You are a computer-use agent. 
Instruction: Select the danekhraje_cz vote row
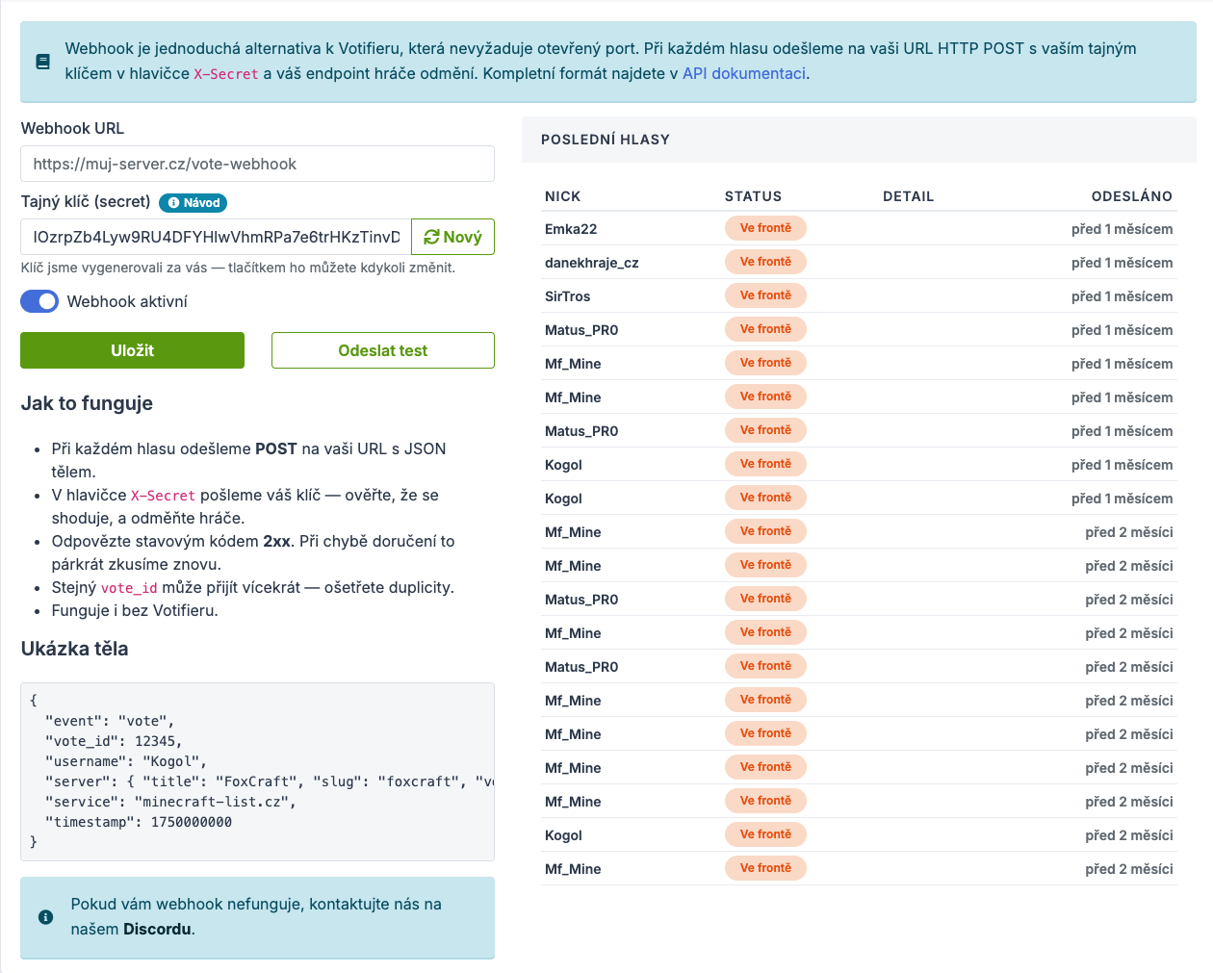859,262
